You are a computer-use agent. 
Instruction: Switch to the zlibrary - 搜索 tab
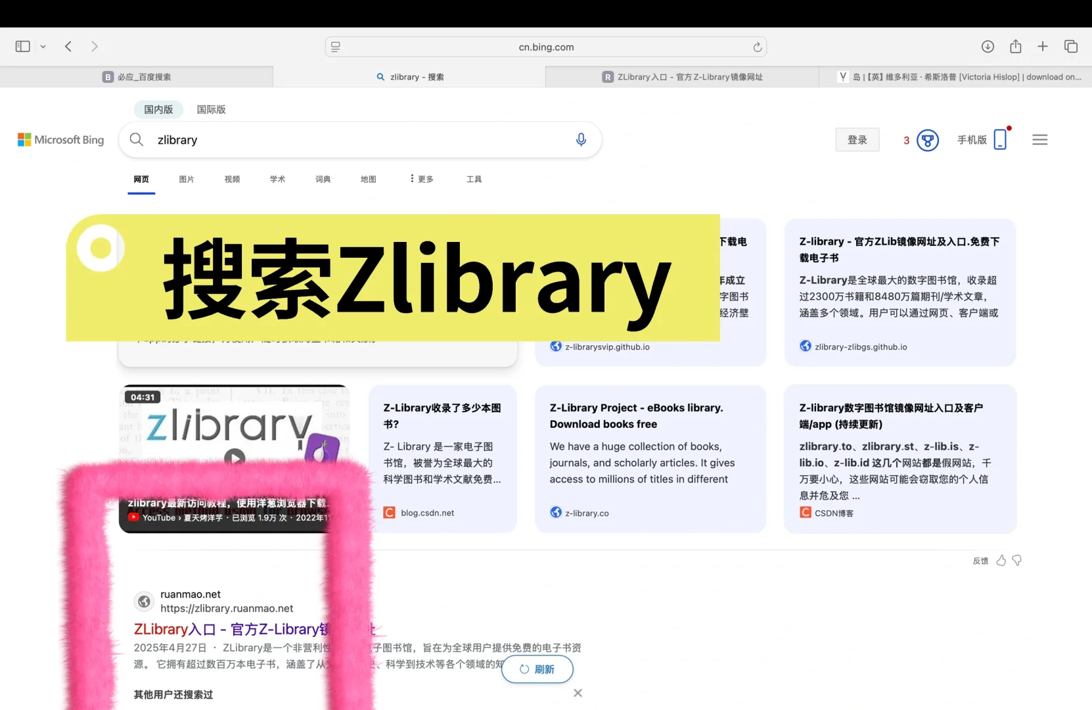click(409, 77)
